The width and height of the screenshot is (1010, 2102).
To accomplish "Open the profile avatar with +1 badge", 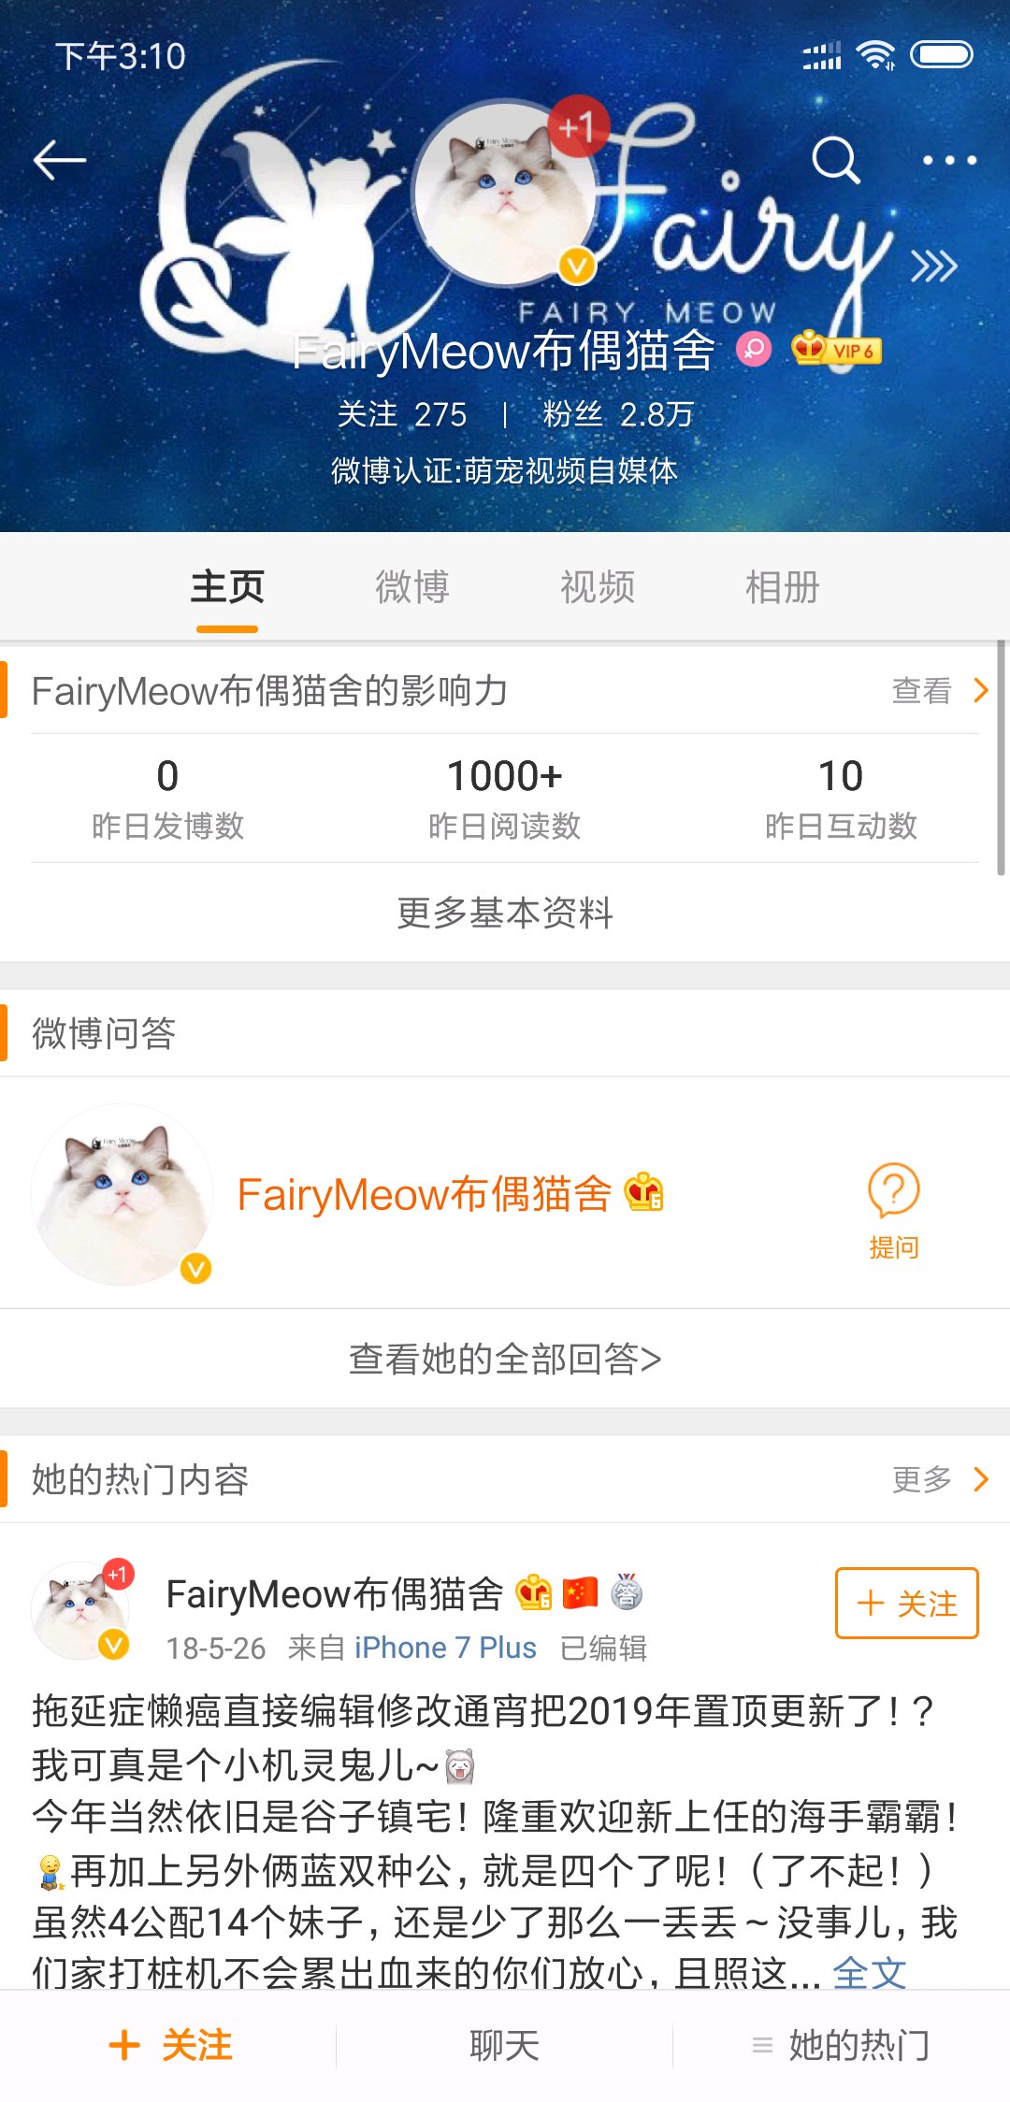I will pos(506,192).
